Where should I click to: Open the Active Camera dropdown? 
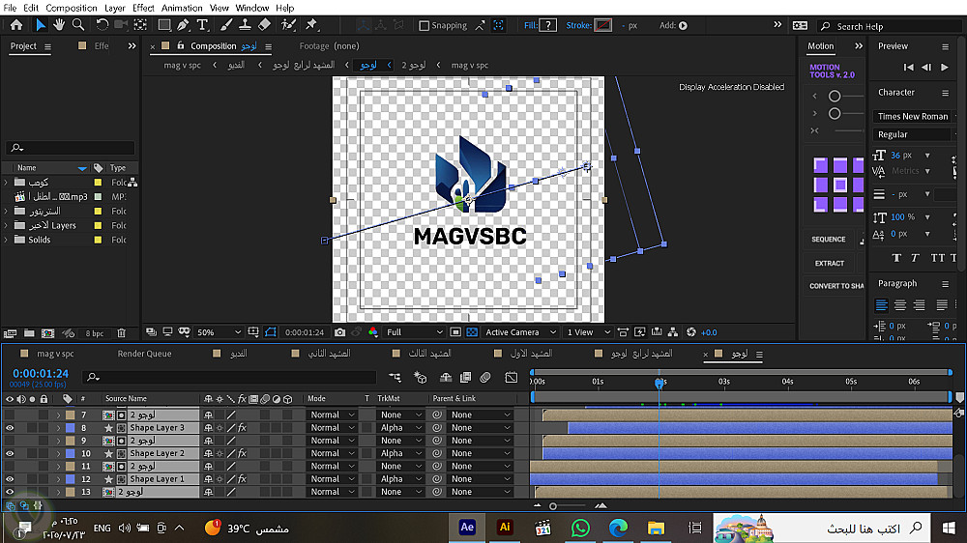(520, 332)
